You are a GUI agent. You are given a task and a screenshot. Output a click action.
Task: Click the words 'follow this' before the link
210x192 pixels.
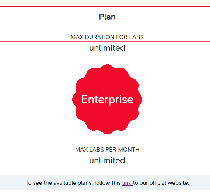click(x=108, y=183)
